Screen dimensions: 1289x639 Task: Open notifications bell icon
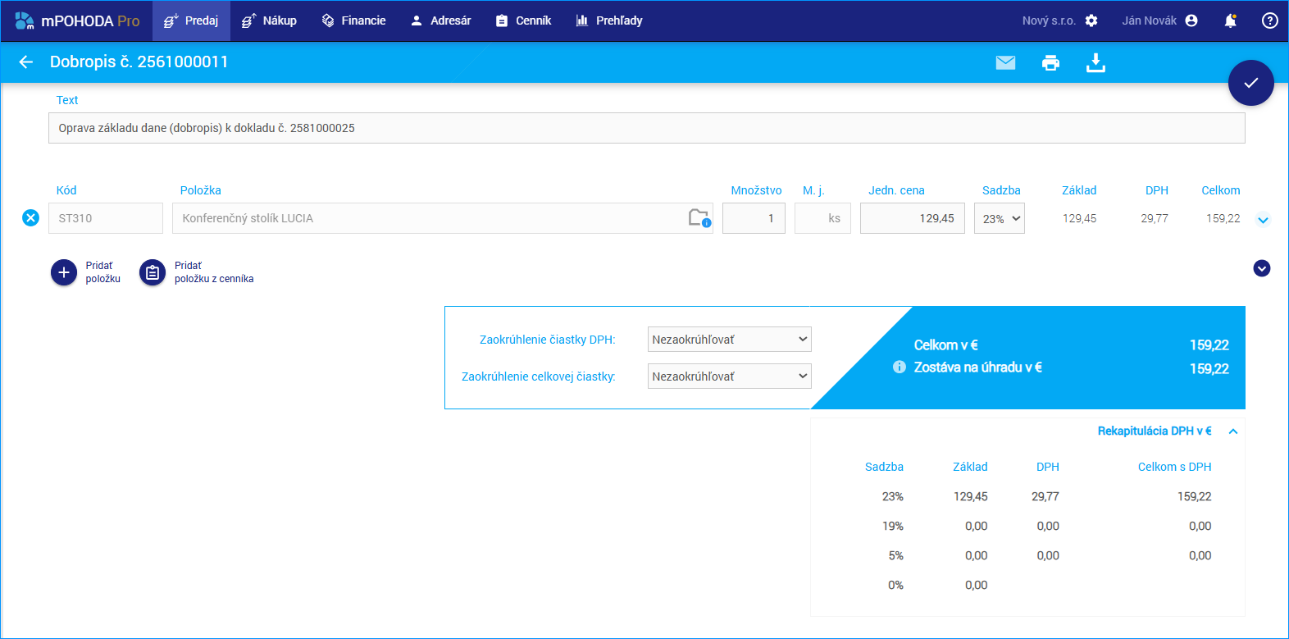click(1230, 21)
